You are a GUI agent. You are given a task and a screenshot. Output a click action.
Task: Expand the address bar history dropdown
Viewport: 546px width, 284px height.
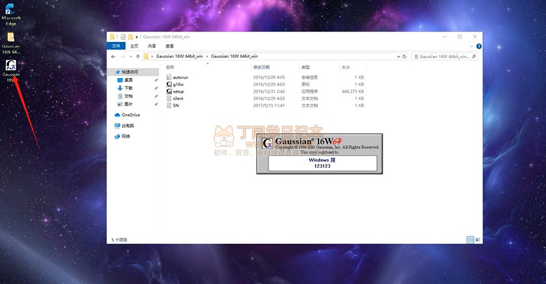tap(398, 57)
